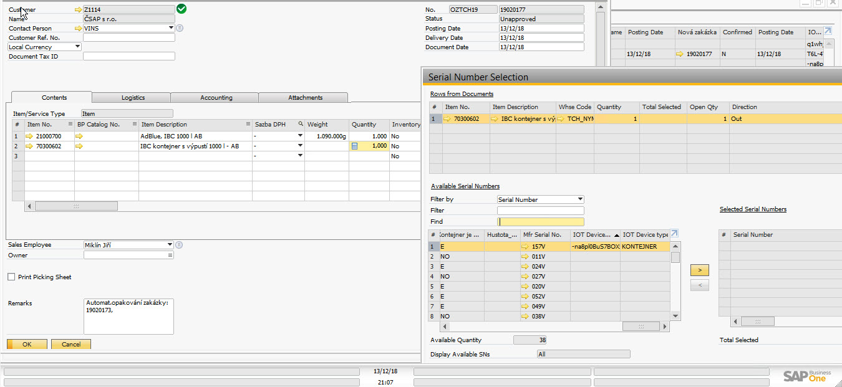The image size is (842, 387).
Task: Click link arrow for serial 157V
Action: pyautogui.click(x=526, y=247)
